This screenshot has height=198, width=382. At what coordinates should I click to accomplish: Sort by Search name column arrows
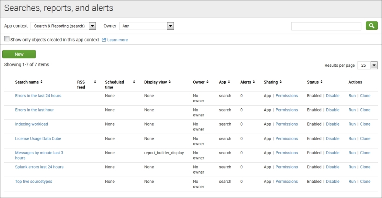(x=42, y=82)
